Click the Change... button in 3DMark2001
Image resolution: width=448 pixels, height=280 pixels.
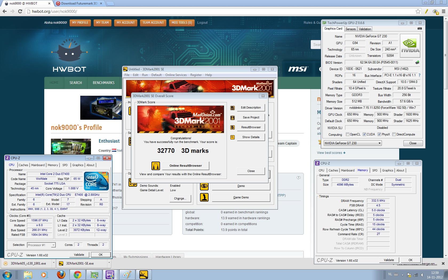pos(180,199)
